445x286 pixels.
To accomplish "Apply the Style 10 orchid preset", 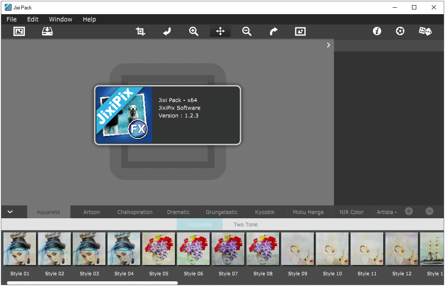I will pos(332,249).
